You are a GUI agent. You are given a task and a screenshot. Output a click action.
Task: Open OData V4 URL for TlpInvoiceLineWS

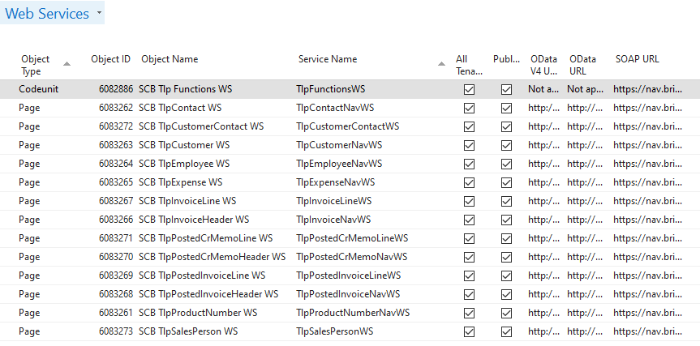pyautogui.click(x=543, y=201)
